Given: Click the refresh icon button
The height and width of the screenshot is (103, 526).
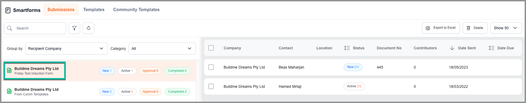Looking at the screenshot, I should [89, 28].
